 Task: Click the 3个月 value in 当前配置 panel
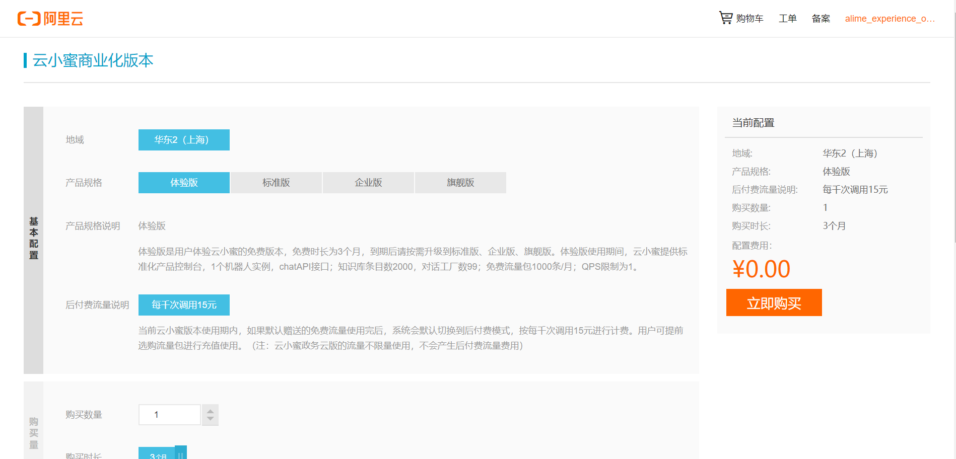[834, 226]
